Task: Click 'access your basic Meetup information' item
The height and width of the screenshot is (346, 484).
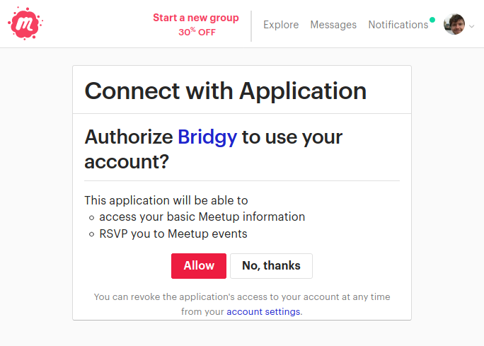Action: click(202, 217)
